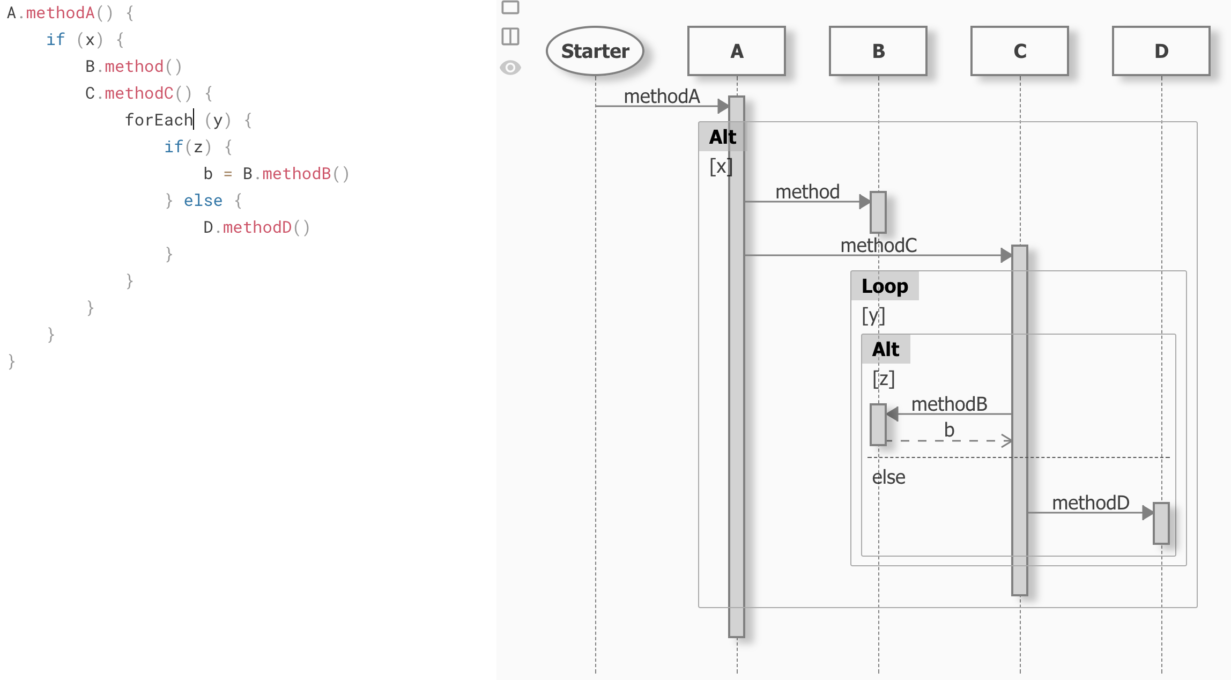The height and width of the screenshot is (680, 1231).
Task: Select participant box B
Action: (878, 51)
